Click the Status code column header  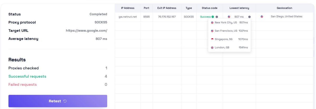tap(209, 8)
